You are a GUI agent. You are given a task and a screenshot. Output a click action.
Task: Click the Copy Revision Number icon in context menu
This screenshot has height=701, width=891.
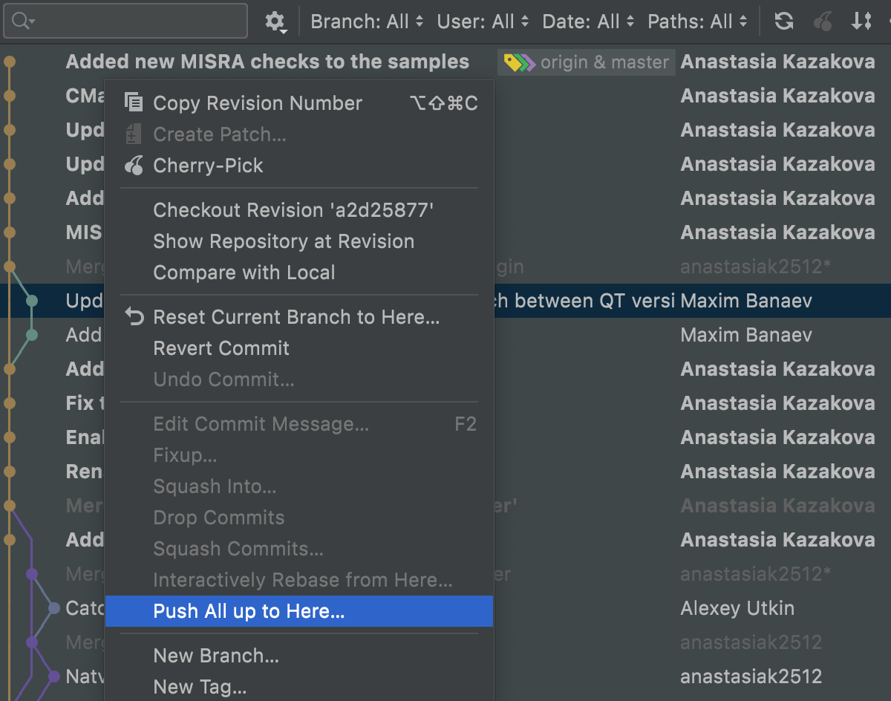coord(134,102)
